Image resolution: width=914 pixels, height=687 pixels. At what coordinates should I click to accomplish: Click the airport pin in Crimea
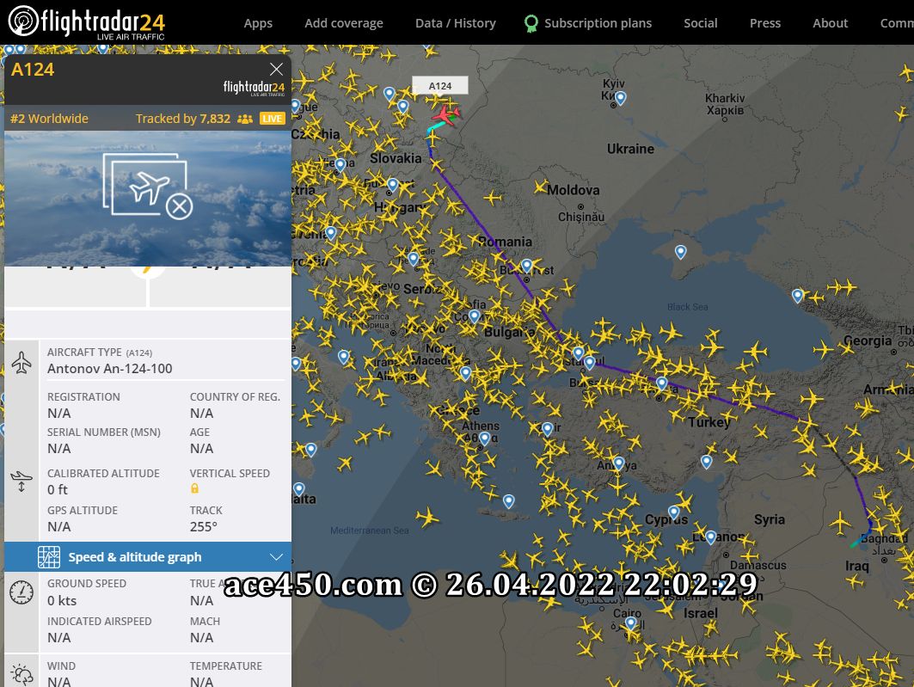[x=680, y=252]
